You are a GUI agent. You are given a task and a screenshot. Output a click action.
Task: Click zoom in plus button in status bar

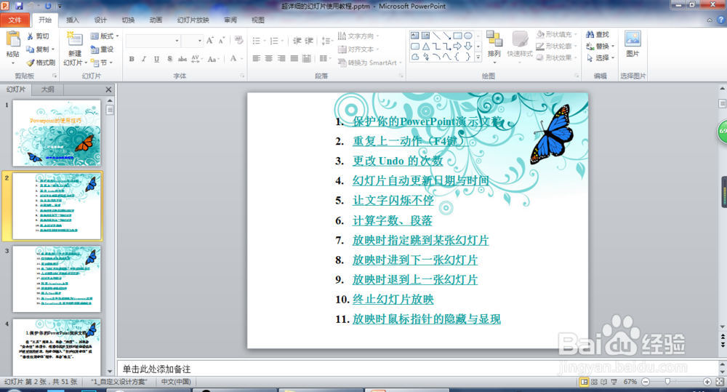(x=707, y=382)
